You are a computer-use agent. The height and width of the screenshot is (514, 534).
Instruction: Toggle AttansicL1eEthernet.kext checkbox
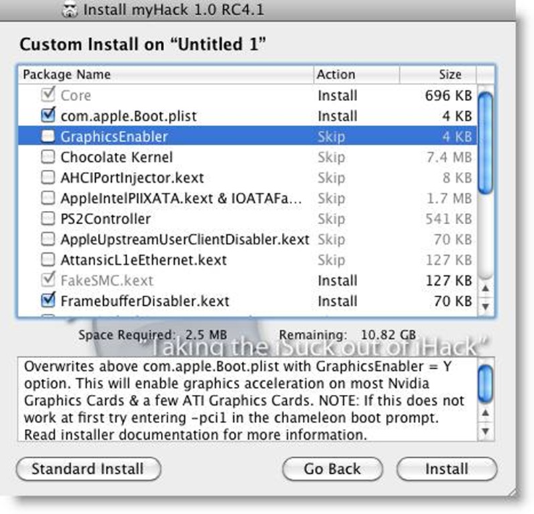pyautogui.click(x=48, y=260)
